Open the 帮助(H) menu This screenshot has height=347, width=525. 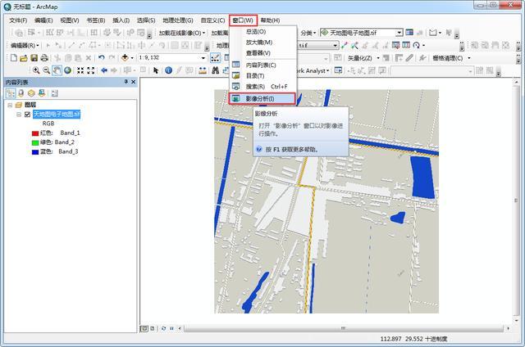[270, 20]
